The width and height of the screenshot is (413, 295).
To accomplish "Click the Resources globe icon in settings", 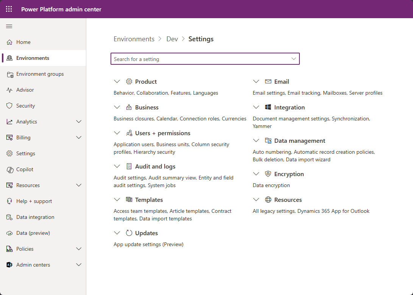I will (x=268, y=200).
